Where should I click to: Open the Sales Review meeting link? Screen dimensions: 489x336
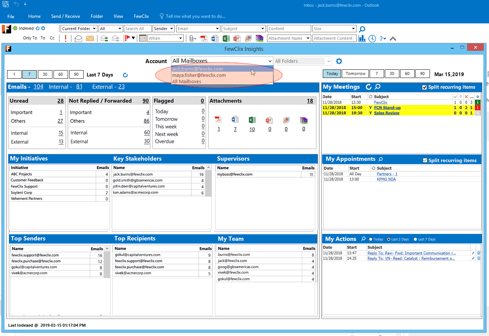point(387,113)
